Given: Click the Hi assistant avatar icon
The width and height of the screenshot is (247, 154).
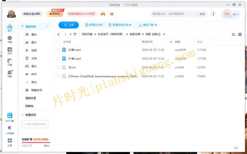Looking at the screenshot, I should (227, 14).
